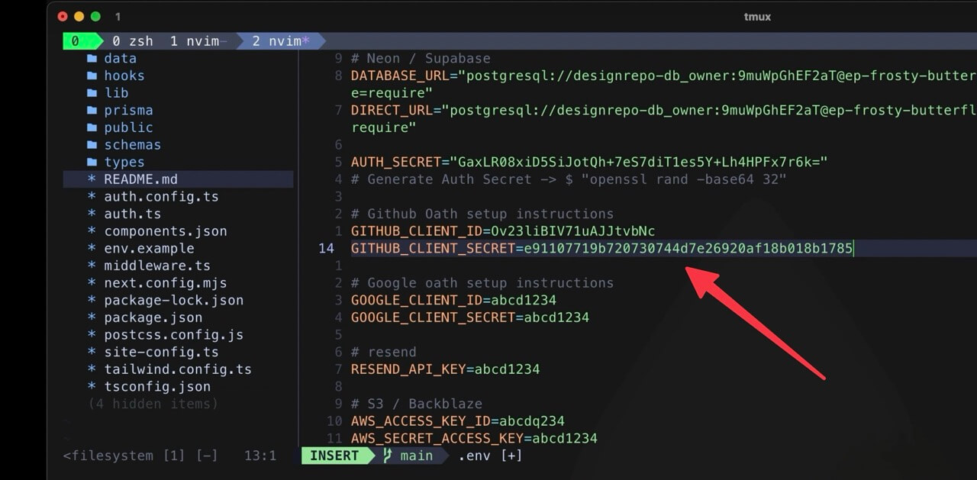977x480 pixels.
Task: Click the .env filename in the statusline
Action: point(474,455)
